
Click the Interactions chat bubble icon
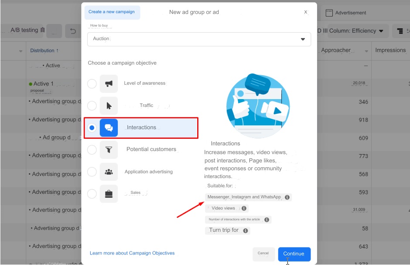coord(109,127)
